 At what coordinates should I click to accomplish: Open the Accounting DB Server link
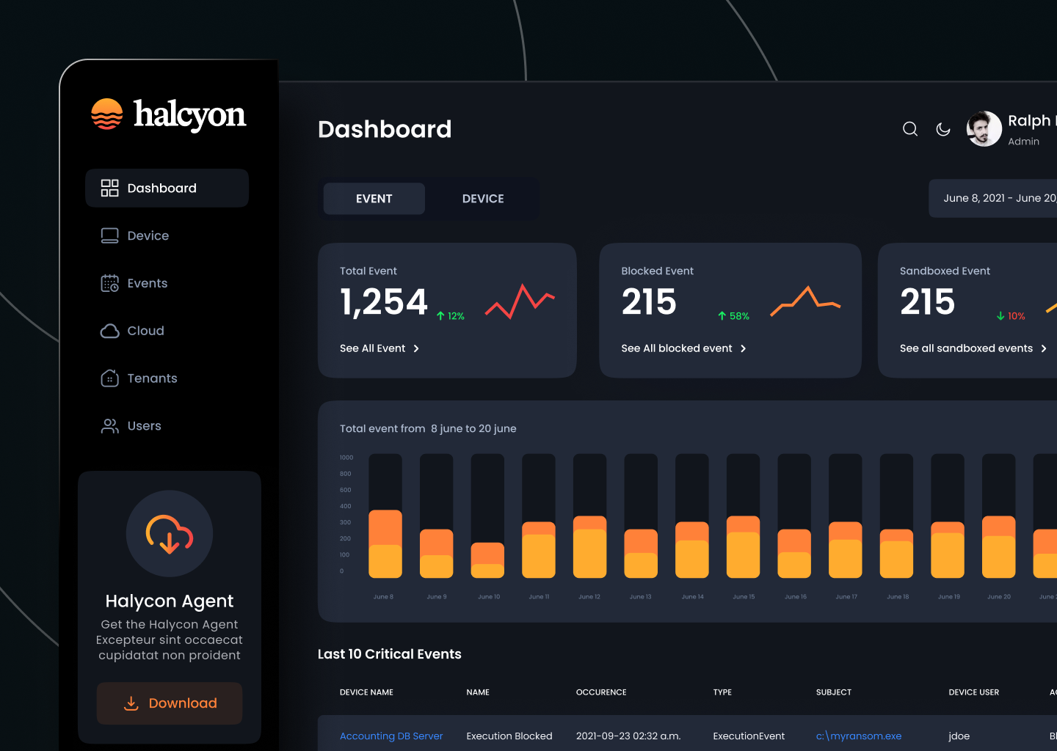click(x=391, y=736)
